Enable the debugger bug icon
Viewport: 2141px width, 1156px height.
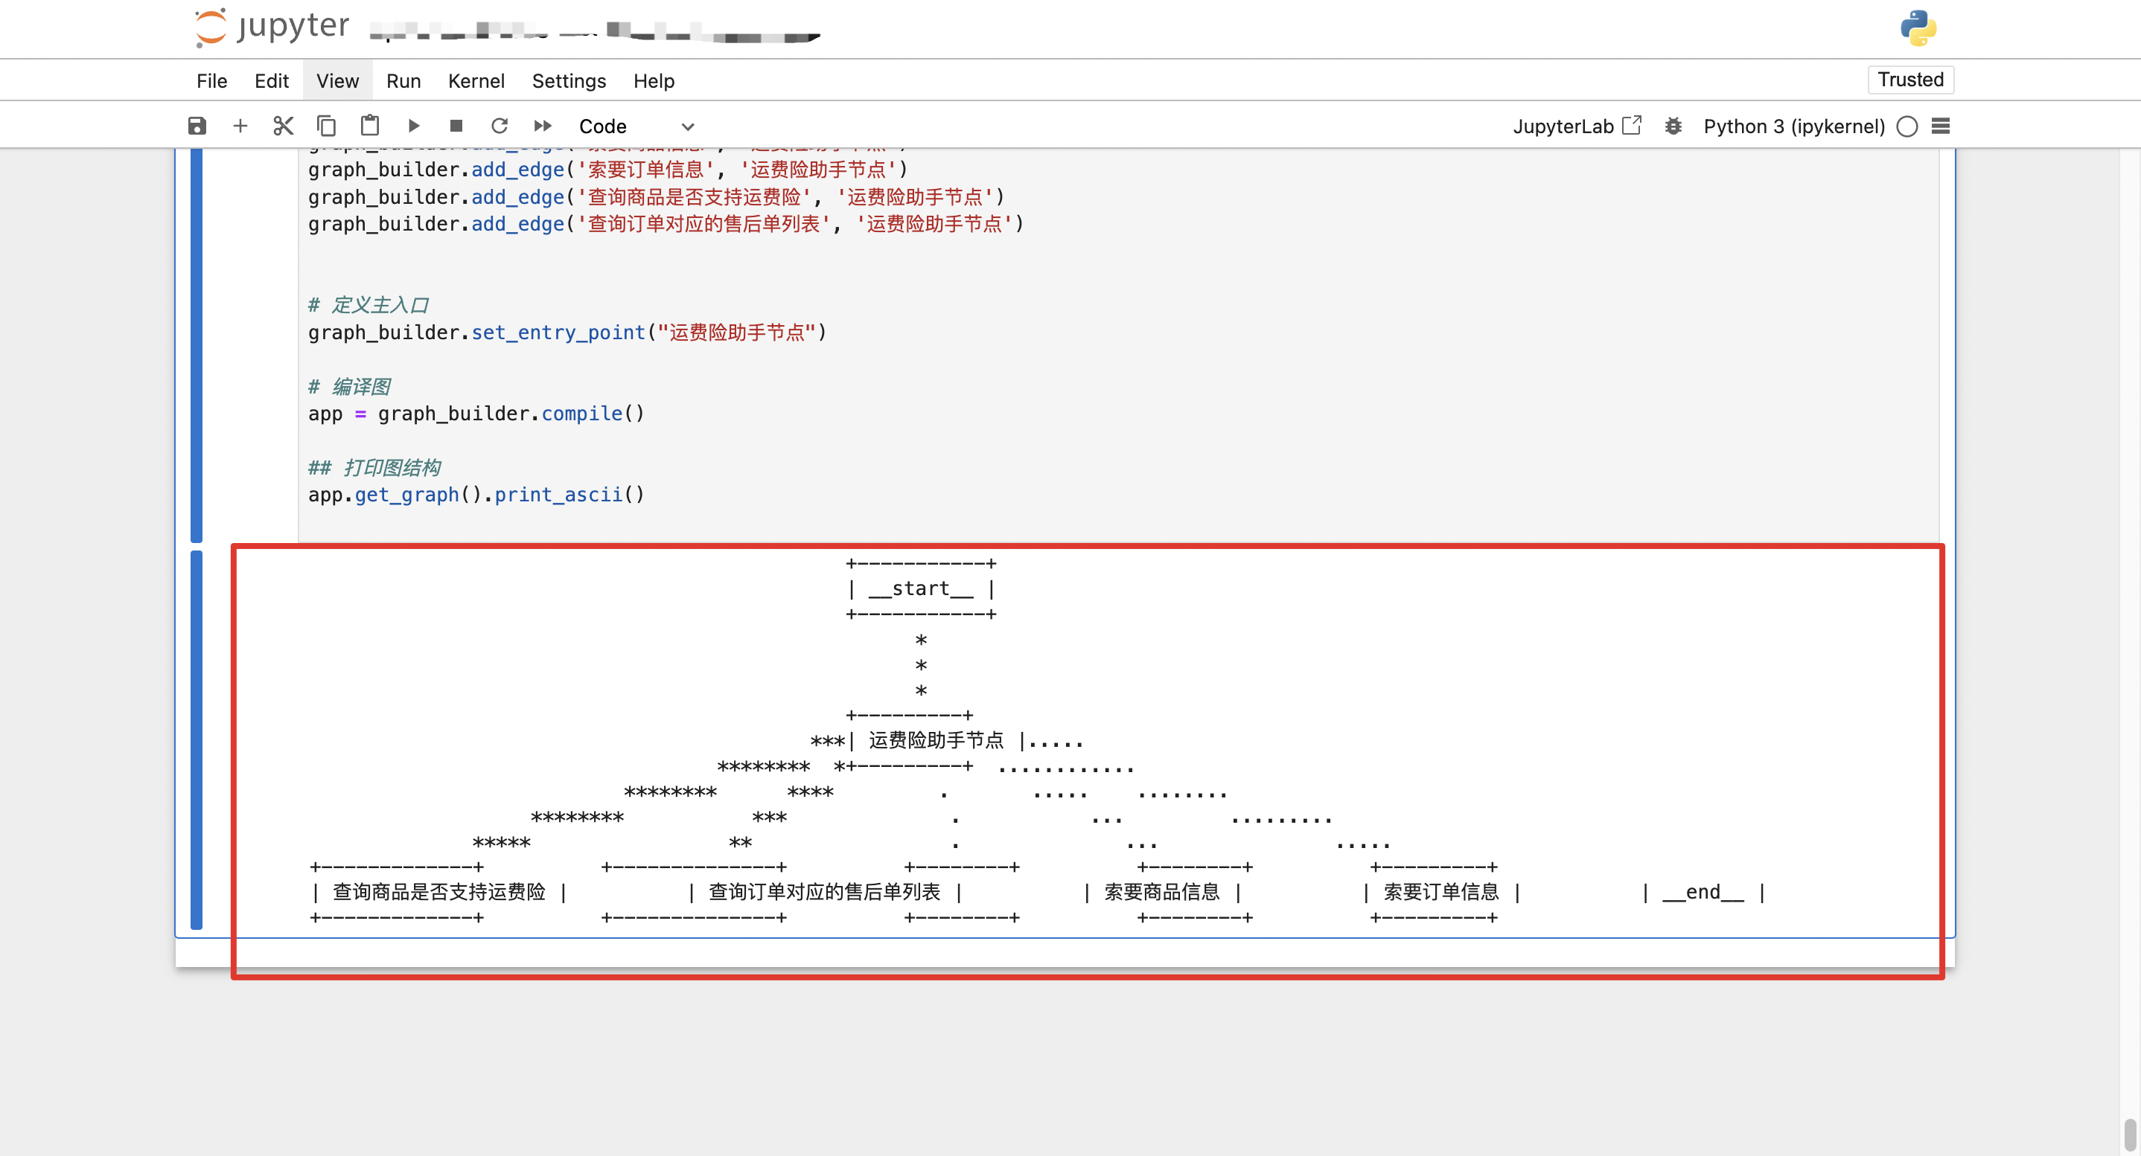(1673, 126)
